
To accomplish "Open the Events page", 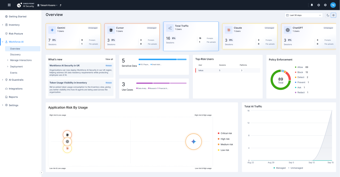I will [x=14, y=73].
